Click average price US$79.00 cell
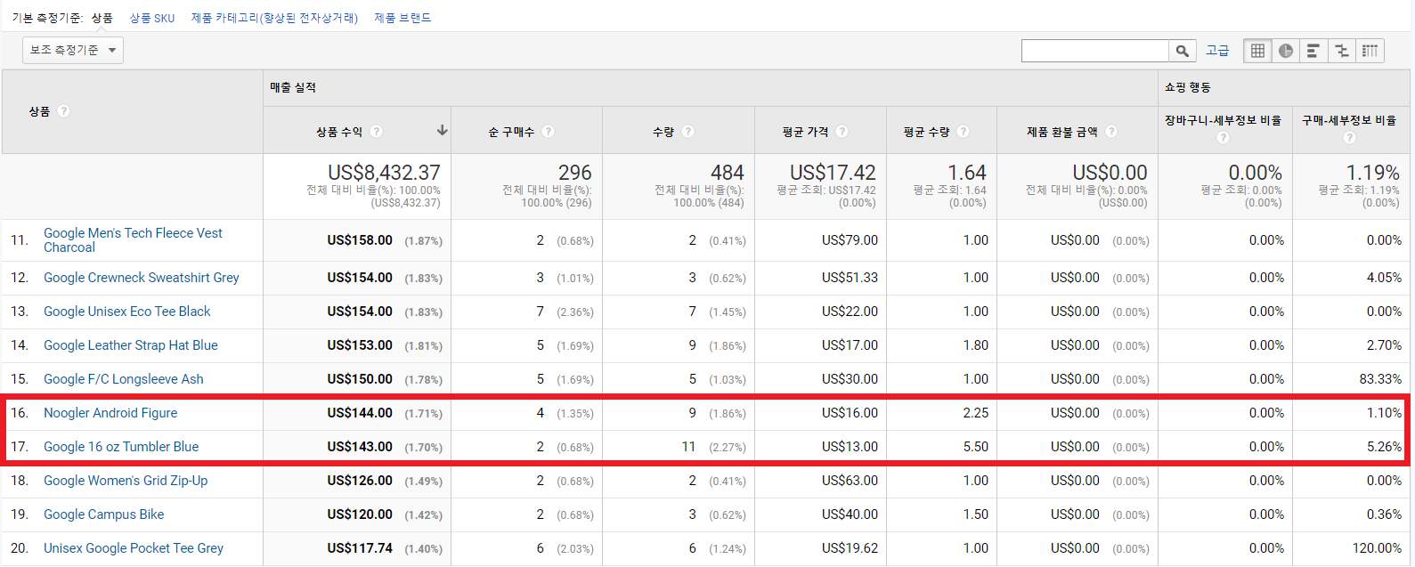The image size is (1415, 567). [x=850, y=240]
